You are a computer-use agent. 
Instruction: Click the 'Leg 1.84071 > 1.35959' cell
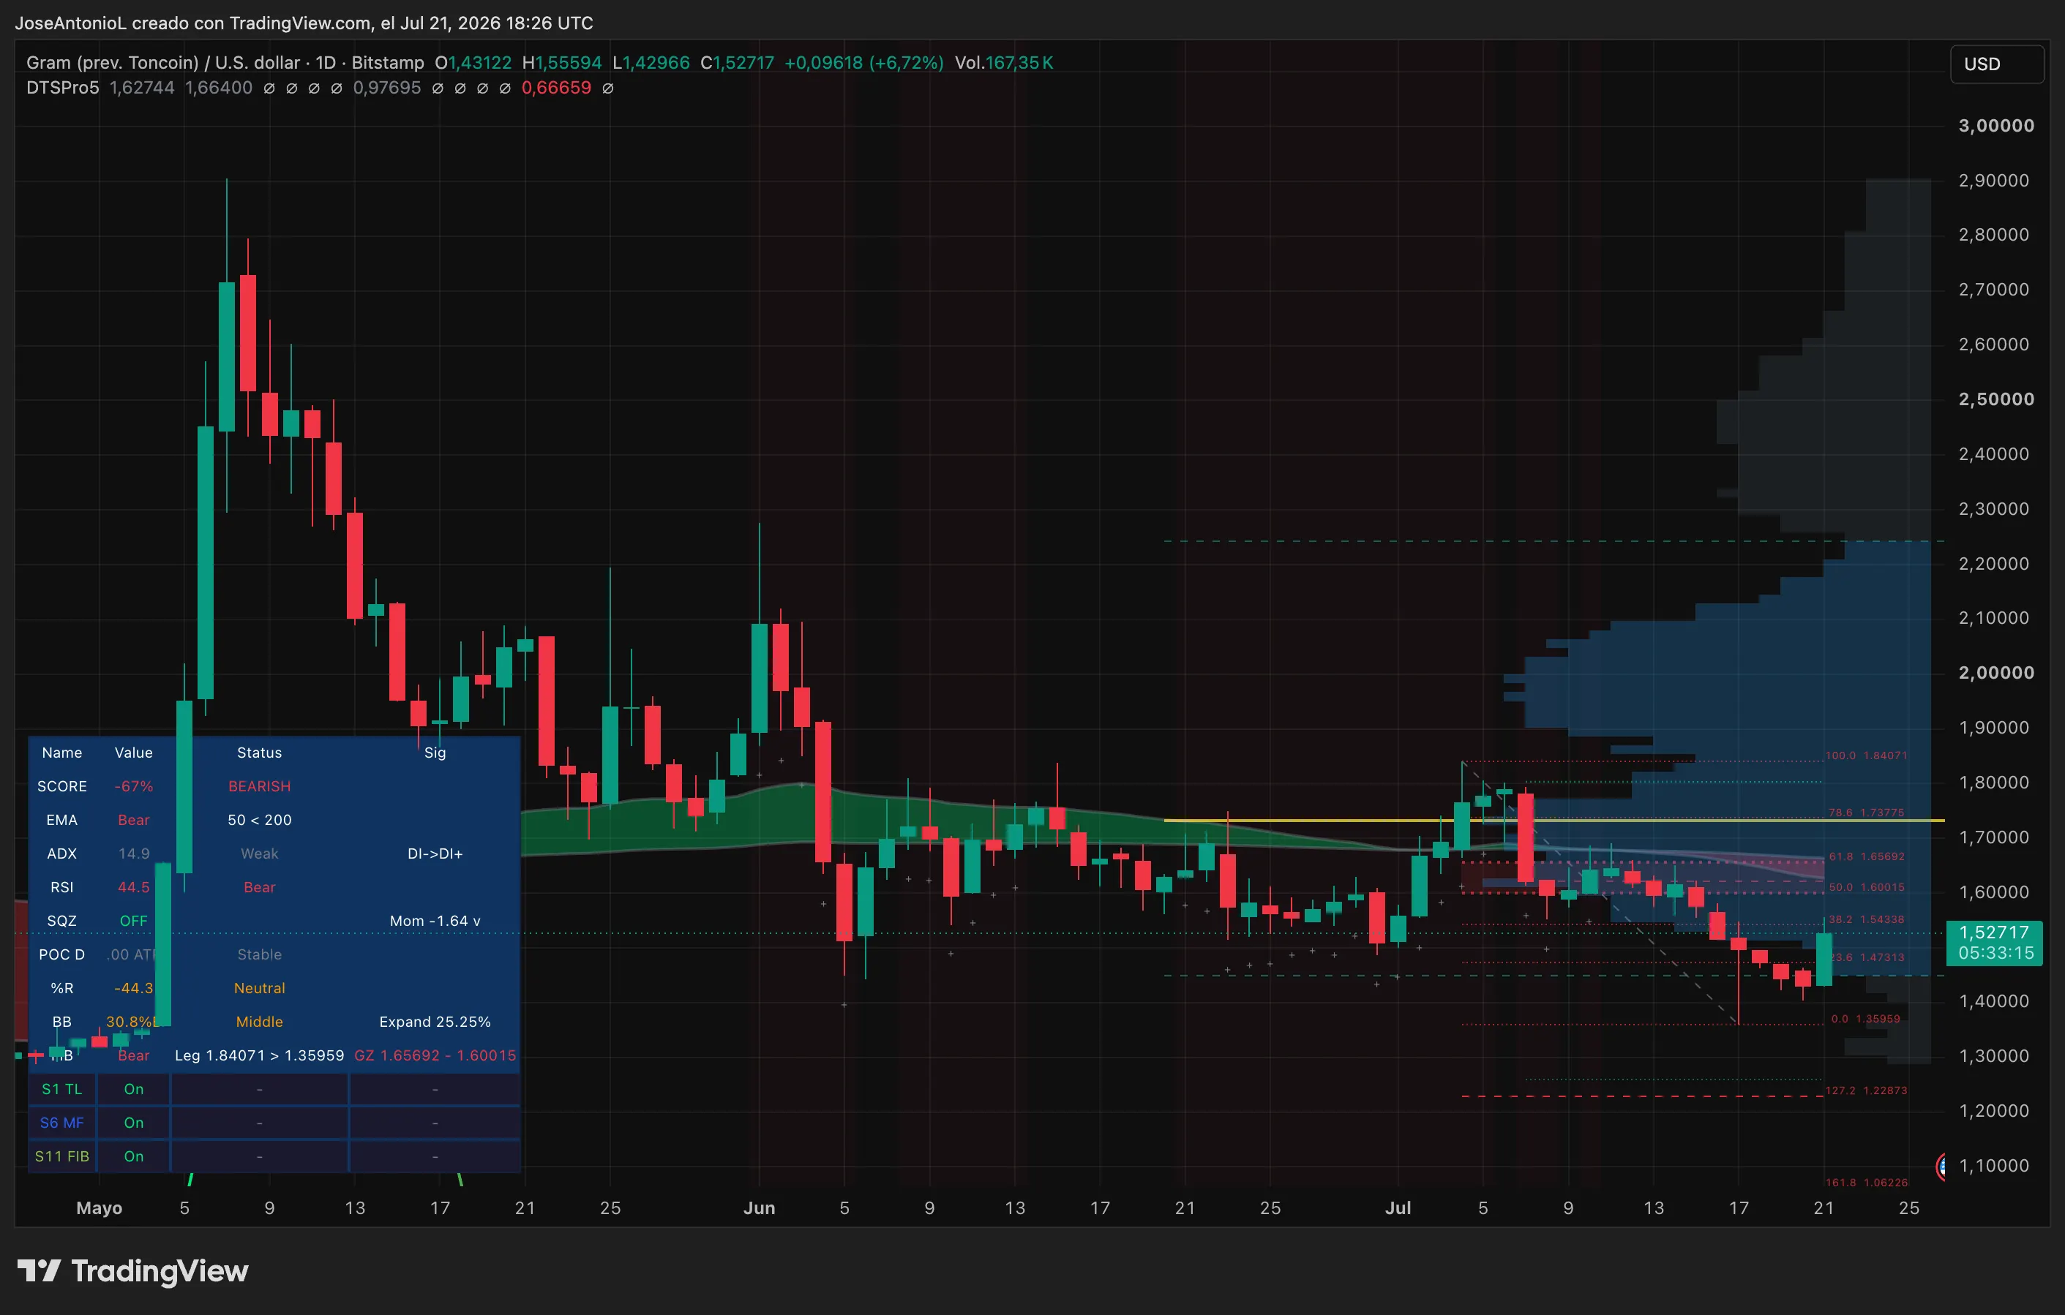point(259,1055)
